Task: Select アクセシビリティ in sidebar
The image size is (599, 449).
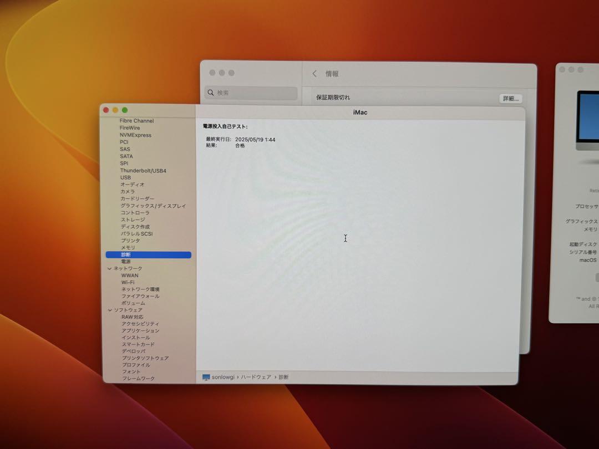Action: [x=140, y=324]
